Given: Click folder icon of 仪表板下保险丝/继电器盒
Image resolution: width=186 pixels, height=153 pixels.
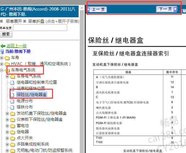Looking at the screenshot, I should (x=13, y=120).
